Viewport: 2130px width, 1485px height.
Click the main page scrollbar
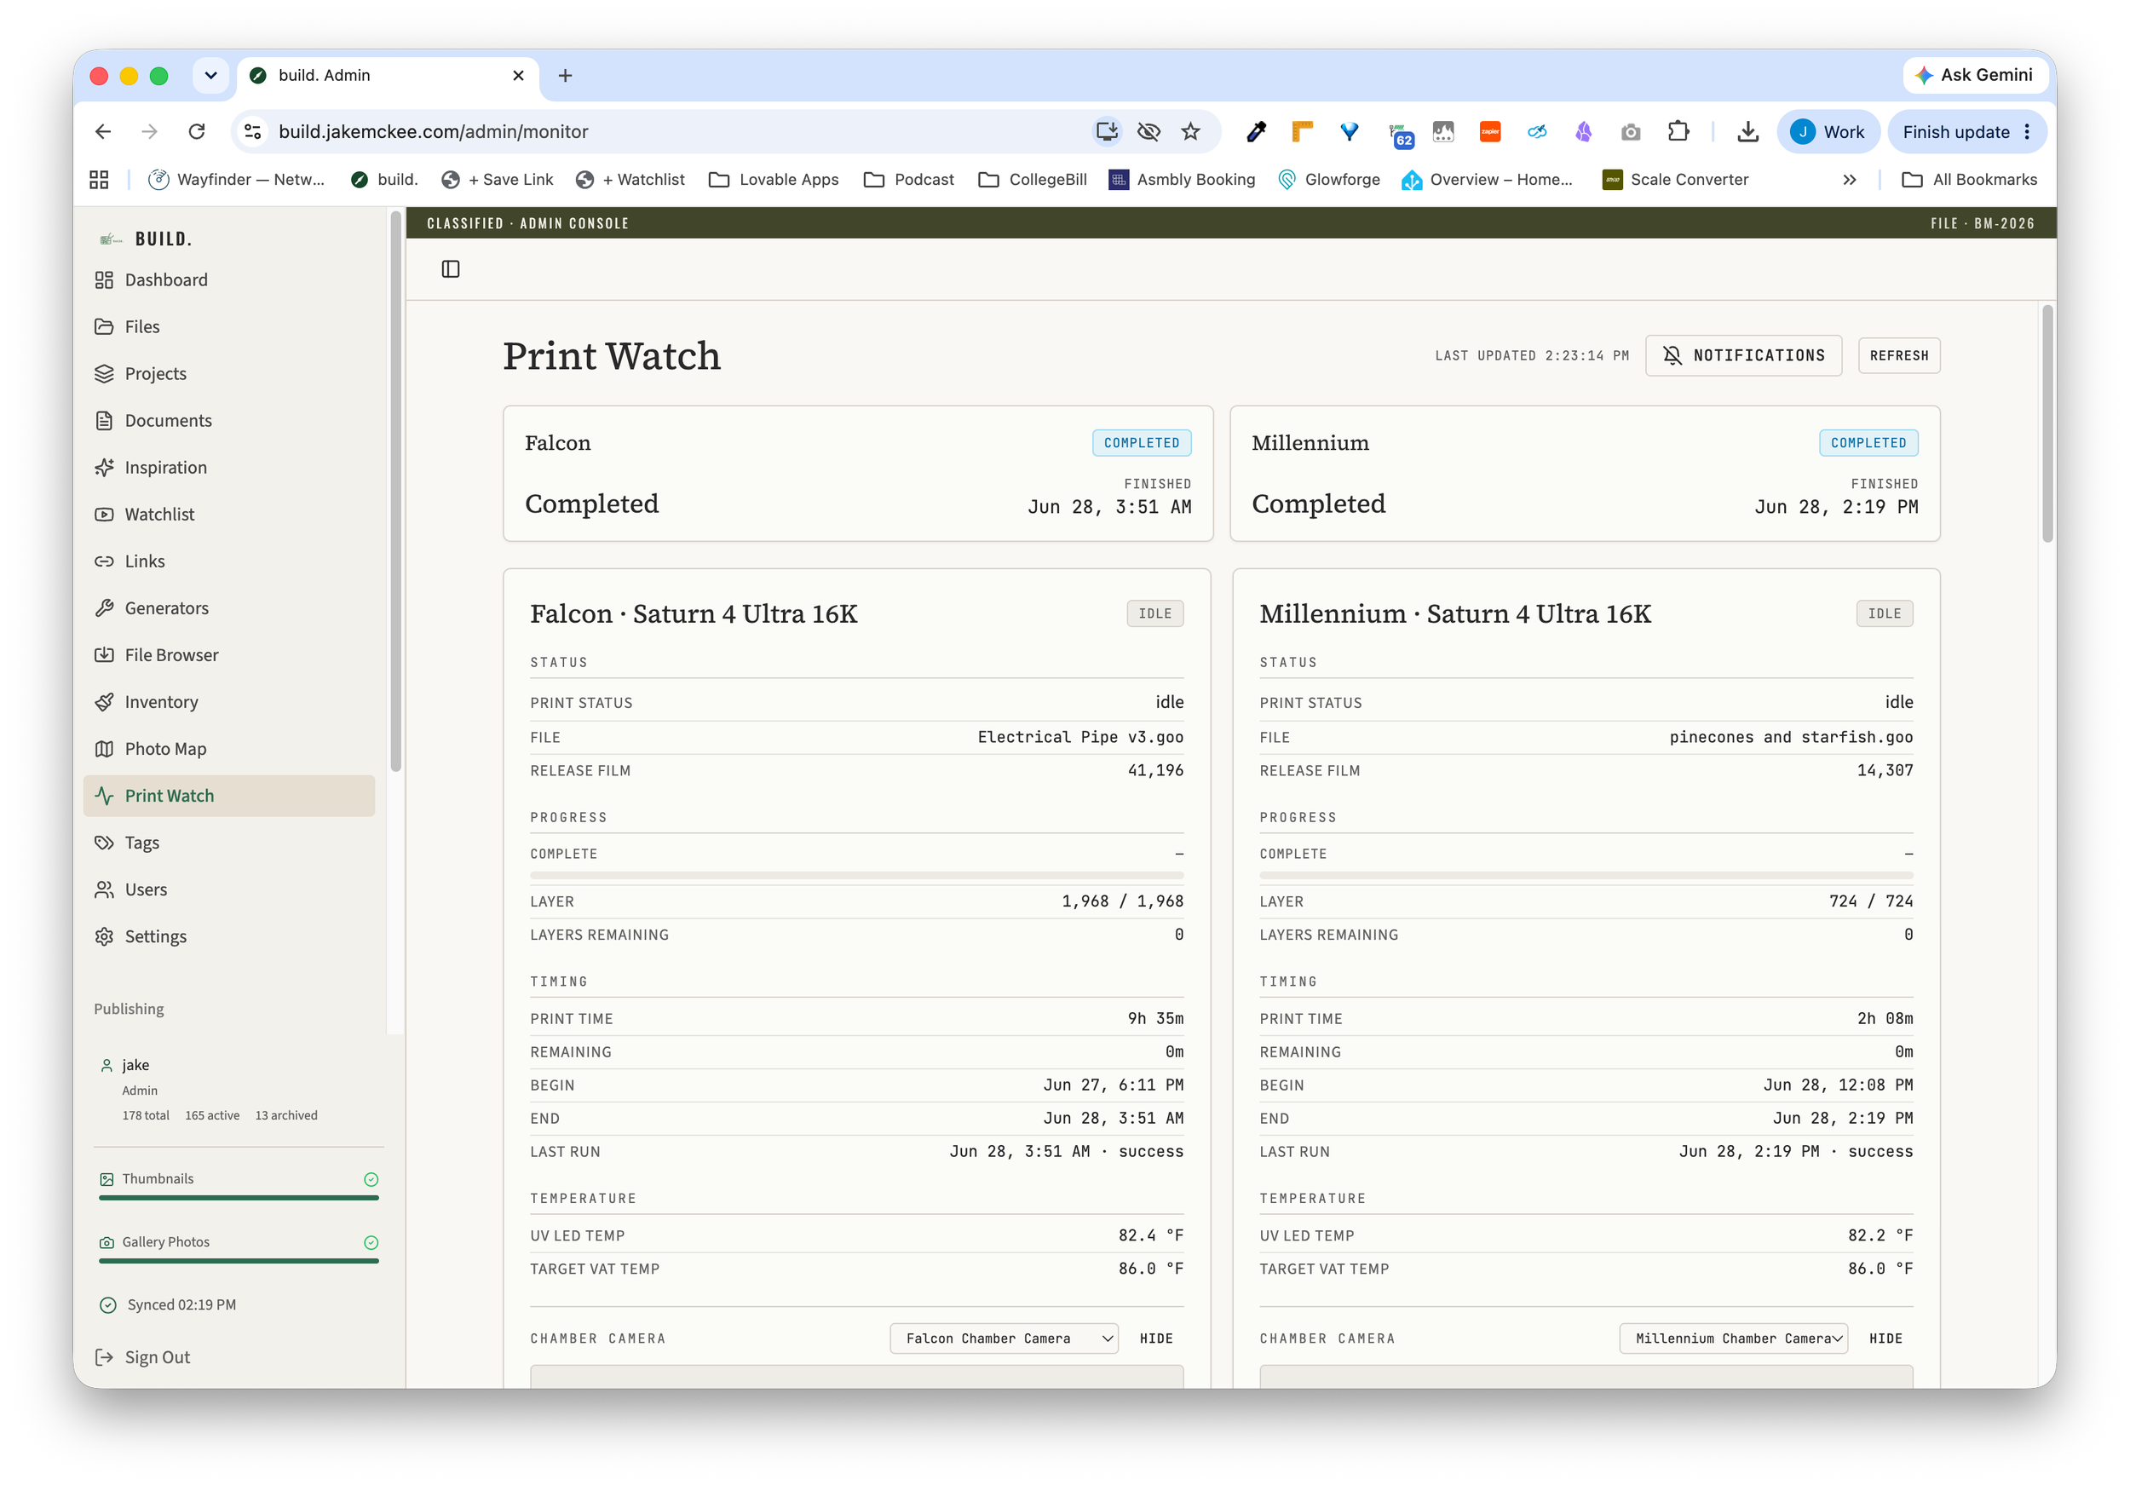(x=2047, y=424)
